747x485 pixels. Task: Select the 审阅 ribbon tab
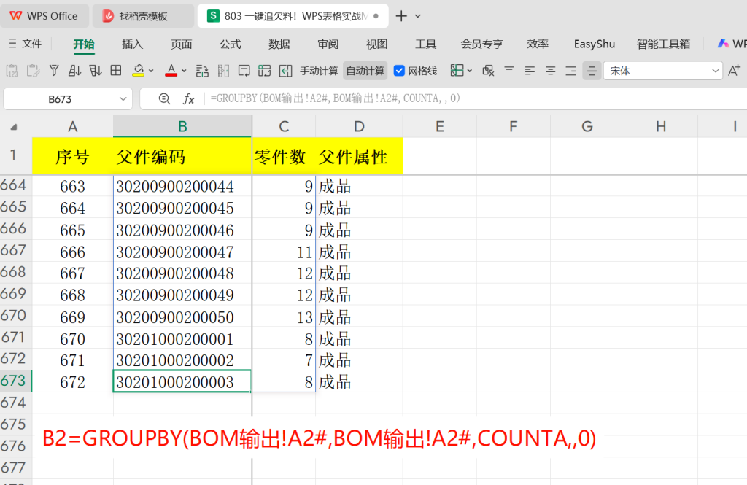click(328, 44)
